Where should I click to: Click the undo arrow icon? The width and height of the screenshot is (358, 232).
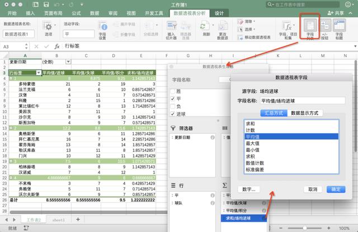(x=57, y=4)
